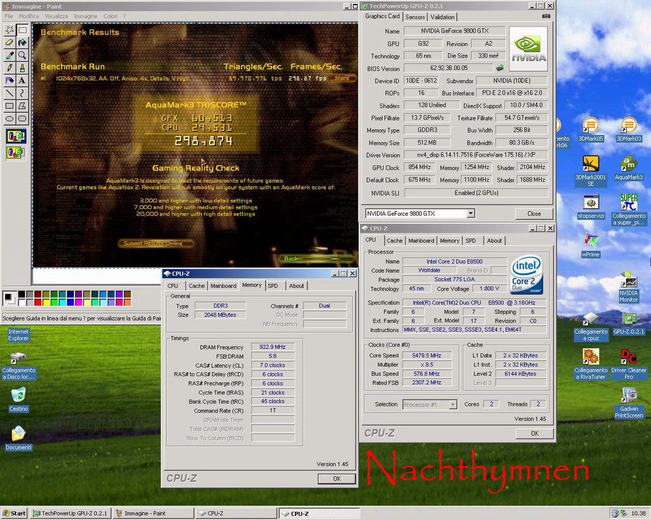
Task: Launch the AquaMark3 desktop icon
Action: (x=629, y=168)
